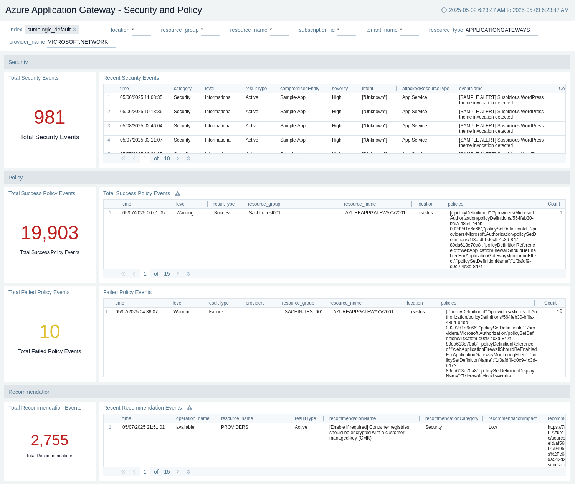Sort Recent Security Events by time column

click(124, 89)
